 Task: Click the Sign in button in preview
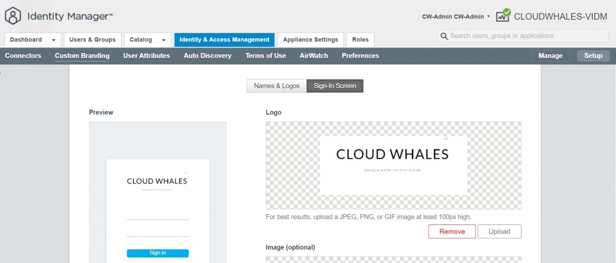158,253
